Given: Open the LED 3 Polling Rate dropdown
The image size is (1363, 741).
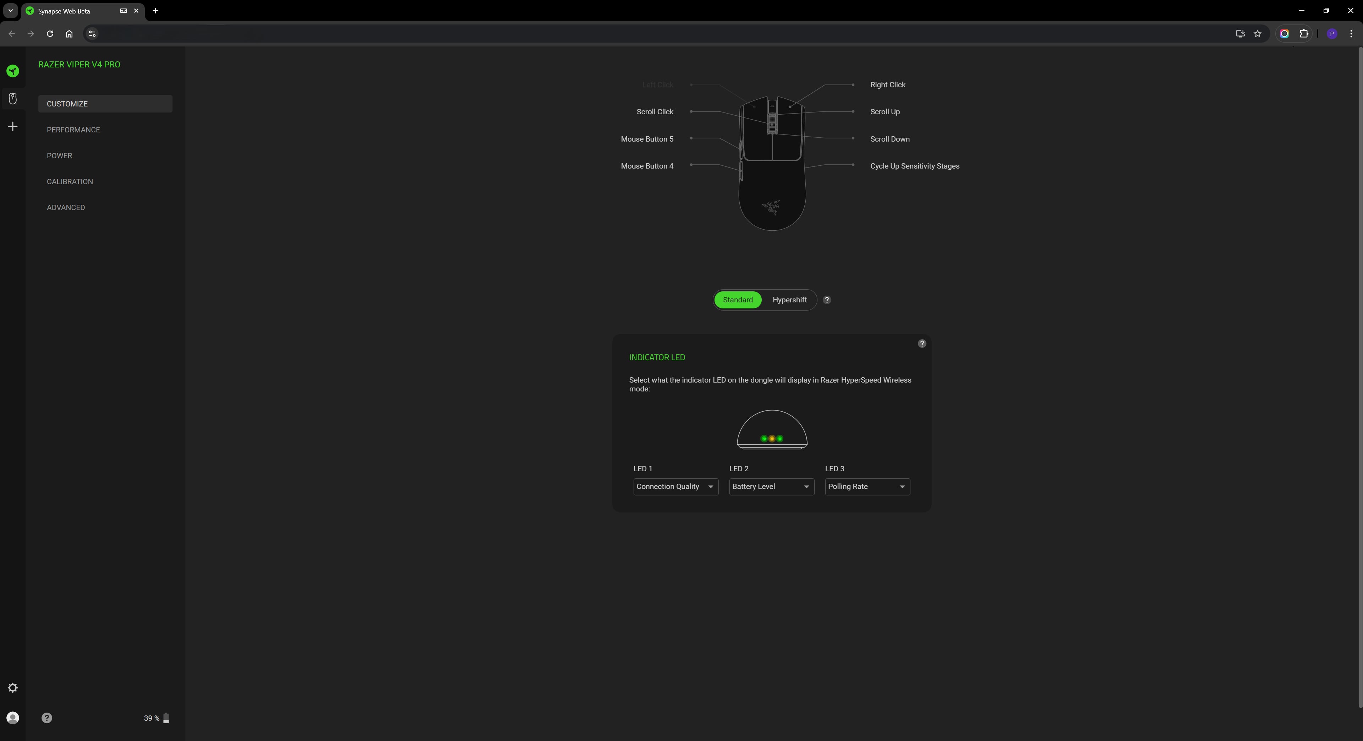Looking at the screenshot, I should click(867, 487).
